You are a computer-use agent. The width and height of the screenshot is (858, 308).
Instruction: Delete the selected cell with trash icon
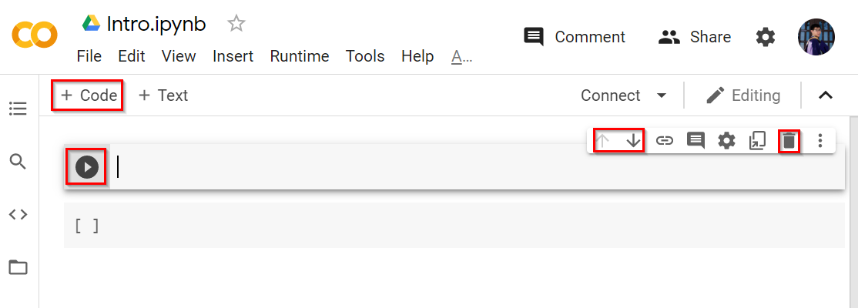789,141
